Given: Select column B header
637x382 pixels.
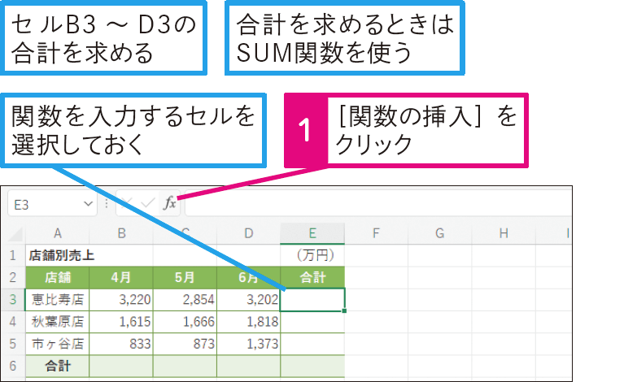Looking at the screenshot, I should coord(121,233).
